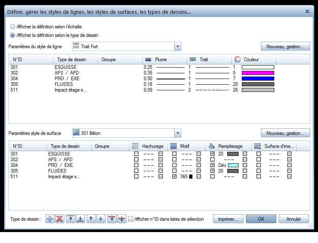The width and height of the screenshot is (318, 243).
Task: Change pen thickness 0.25 for ESQUISSE line
Action: coord(164,67)
